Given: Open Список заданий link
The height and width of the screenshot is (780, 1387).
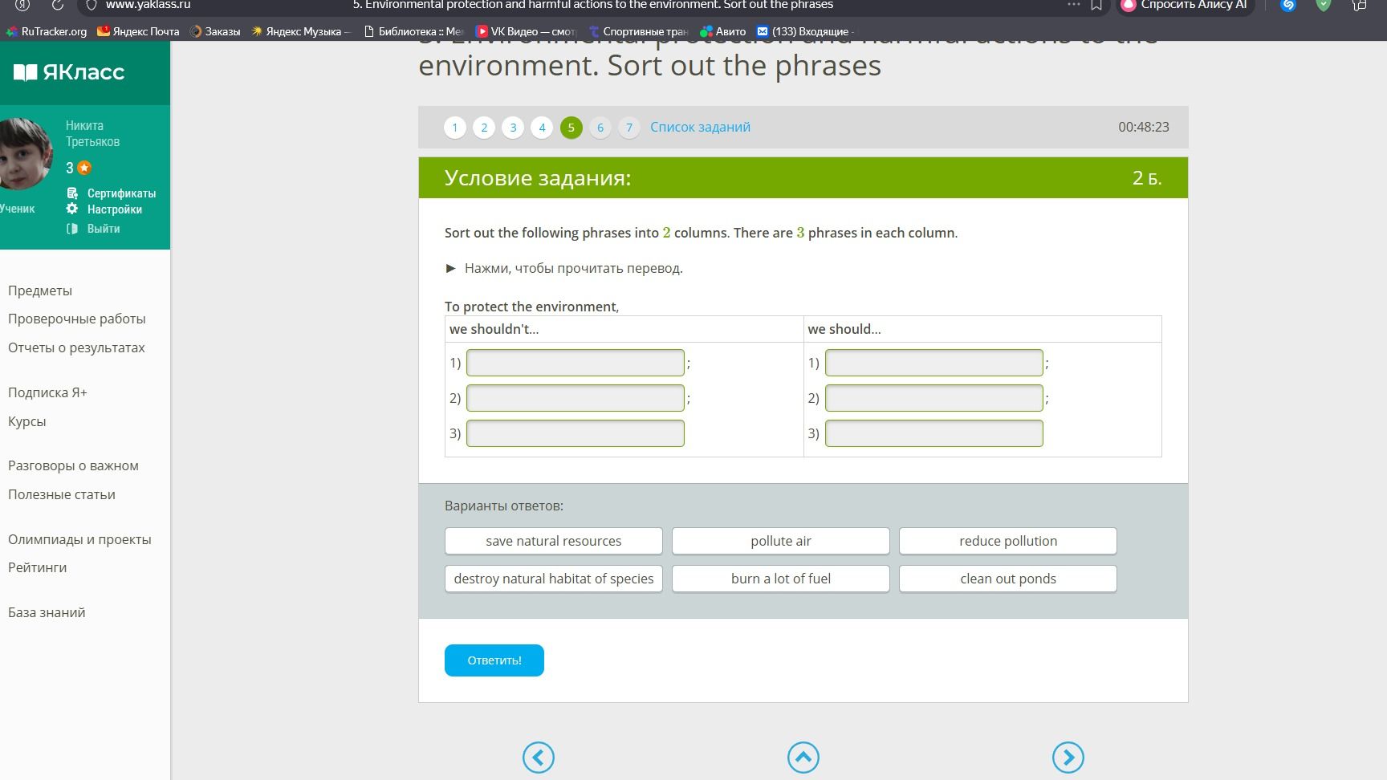Looking at the screenshot, I should [700, 127].
